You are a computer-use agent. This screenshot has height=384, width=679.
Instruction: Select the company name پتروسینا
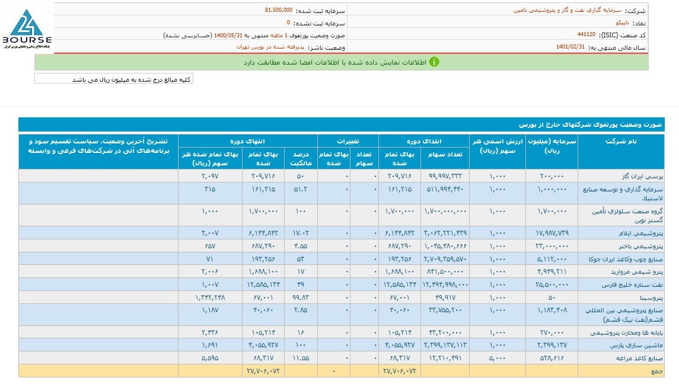pos(651,298)
